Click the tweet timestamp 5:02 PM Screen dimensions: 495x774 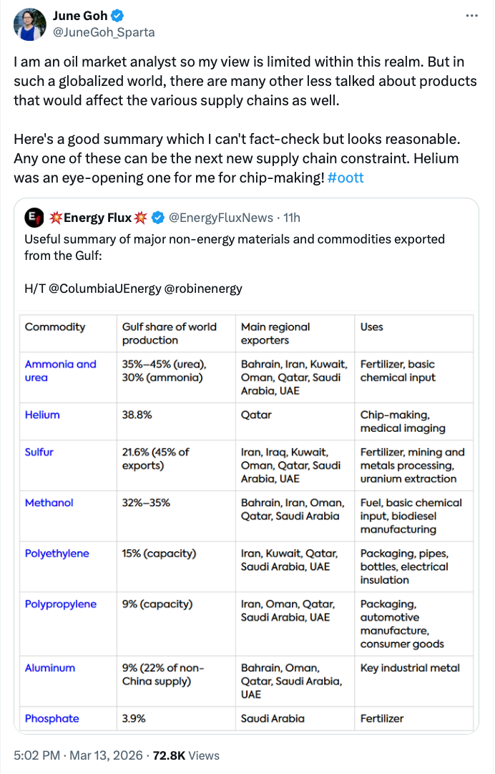coord(36,755)
